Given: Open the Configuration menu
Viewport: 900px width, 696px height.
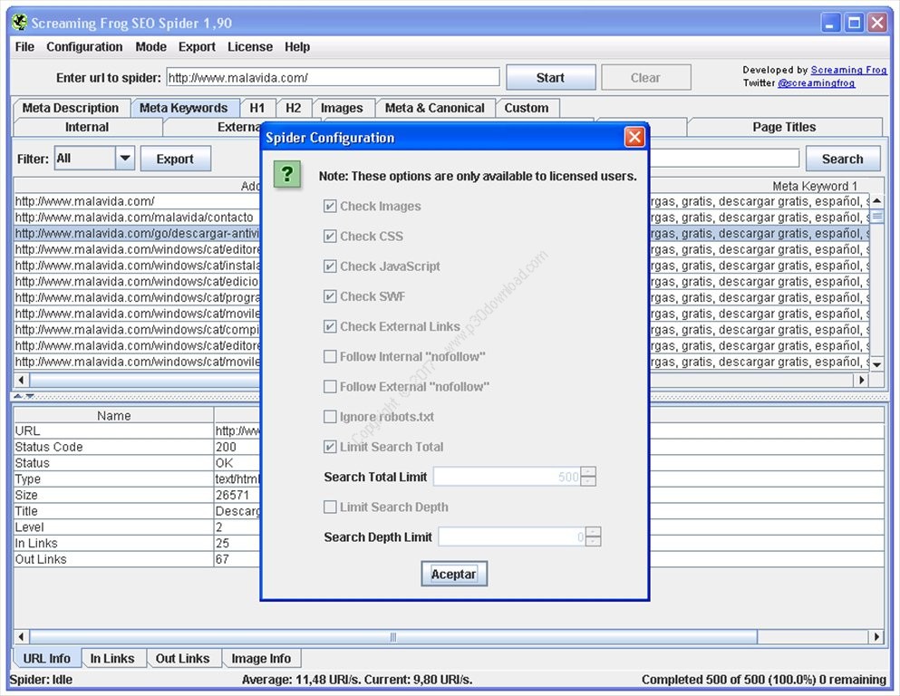Looking at the screenshot, I should 84,47.
